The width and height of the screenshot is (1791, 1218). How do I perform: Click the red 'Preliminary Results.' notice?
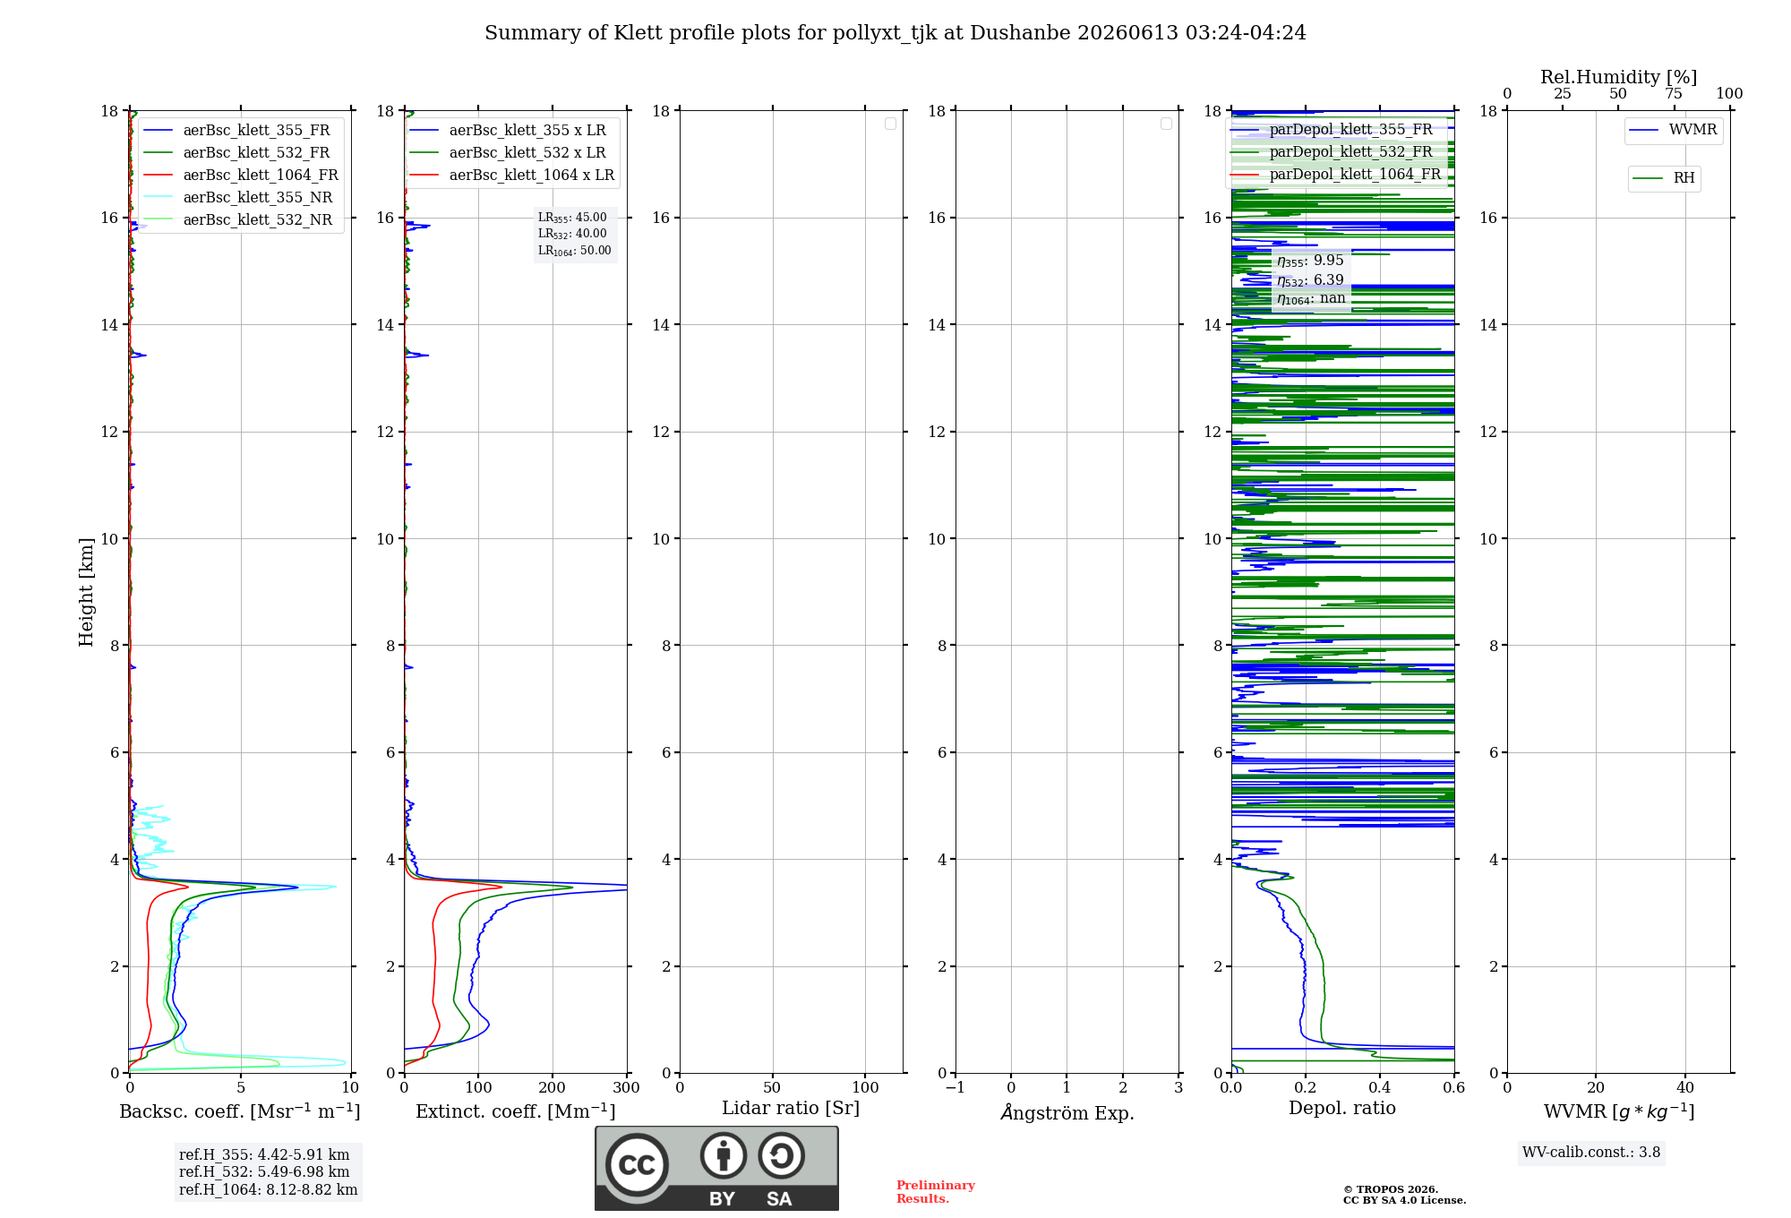click(x=936, y=1192)
